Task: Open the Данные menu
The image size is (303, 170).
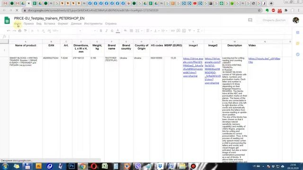Action: point(76,24)
